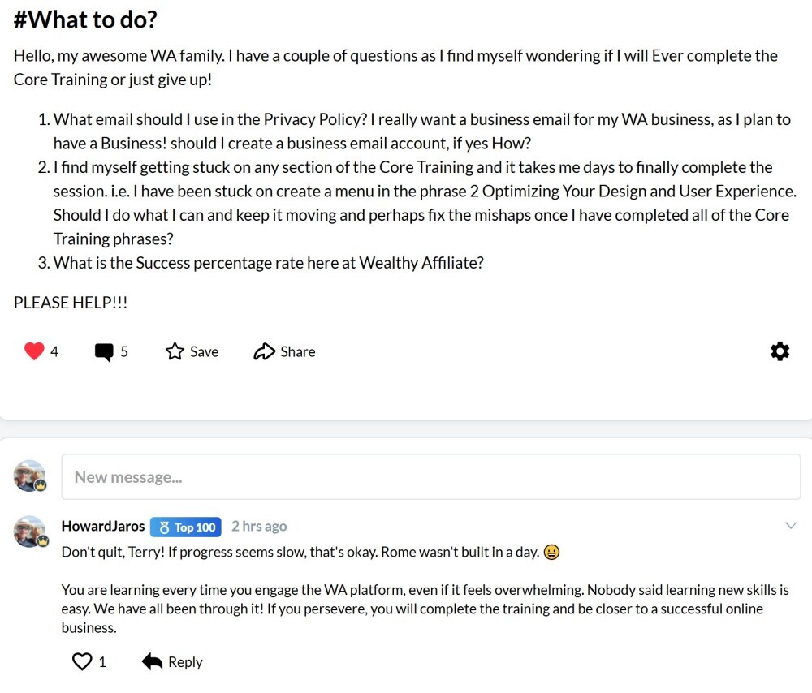Click the '#What to do?' post title
The width and height of the screenshot is (812, 693).
(85, 20)
